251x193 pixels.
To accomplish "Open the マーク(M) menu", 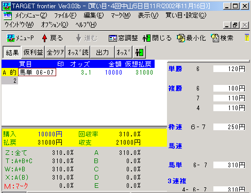I will [x=121, y=15].
